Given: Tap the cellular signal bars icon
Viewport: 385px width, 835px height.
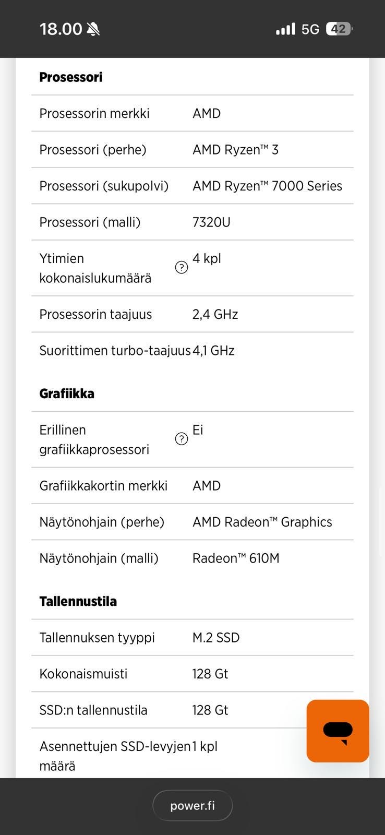Looking at the screenshot, I should [x=285, y=29].
